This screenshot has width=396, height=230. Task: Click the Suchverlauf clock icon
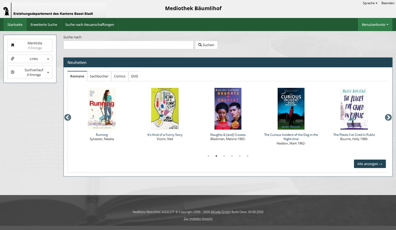point(13,72)
